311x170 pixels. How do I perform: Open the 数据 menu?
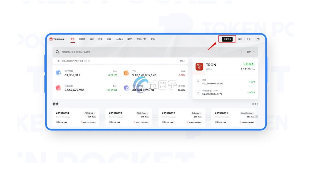coord(100,39)
